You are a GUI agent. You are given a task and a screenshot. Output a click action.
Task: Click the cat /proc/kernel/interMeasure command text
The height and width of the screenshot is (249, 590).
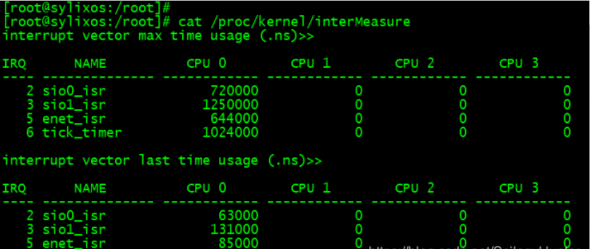[x=294, y=22]
